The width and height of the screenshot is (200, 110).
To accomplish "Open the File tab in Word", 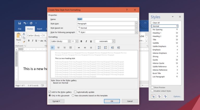I will pos(20,29).
